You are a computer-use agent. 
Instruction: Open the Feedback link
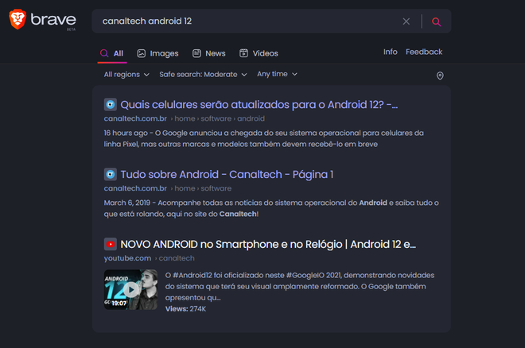(424, 52)
